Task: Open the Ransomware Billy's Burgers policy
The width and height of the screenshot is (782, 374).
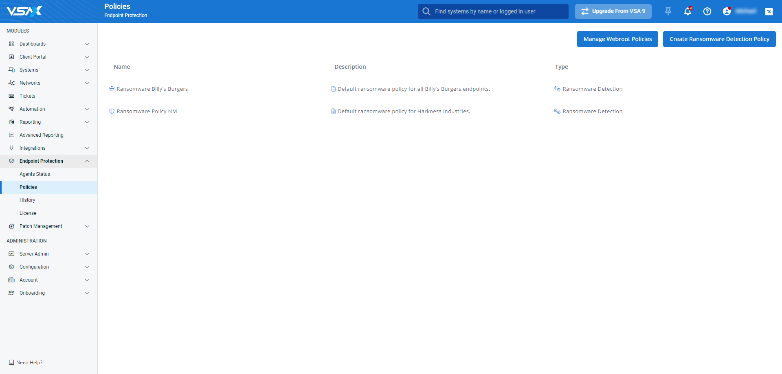Action: (x=152, y=89)
